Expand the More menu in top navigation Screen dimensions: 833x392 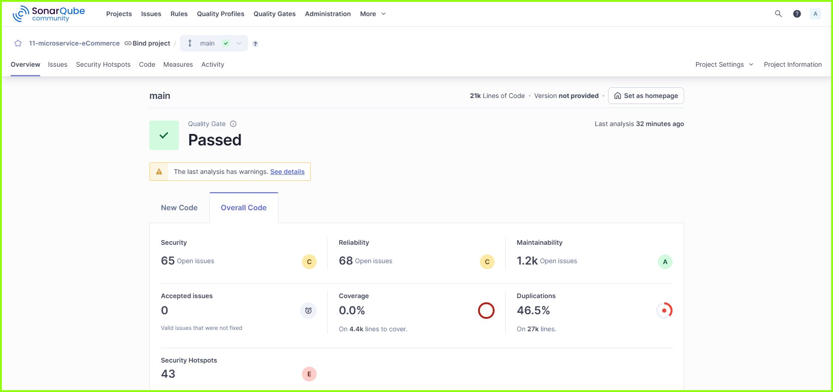pos(373,14)
